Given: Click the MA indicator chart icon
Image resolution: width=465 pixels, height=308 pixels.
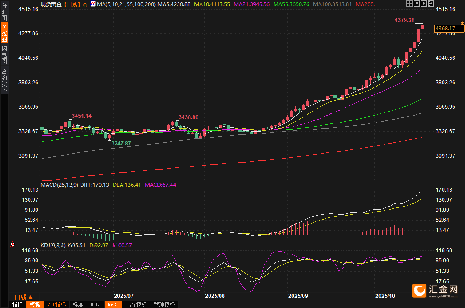Looking at the screenshot, I should pyautogui.click(x=93, y=4).
